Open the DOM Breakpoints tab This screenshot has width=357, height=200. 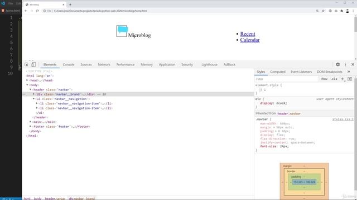pyautogui.click(x=330, y=72)
